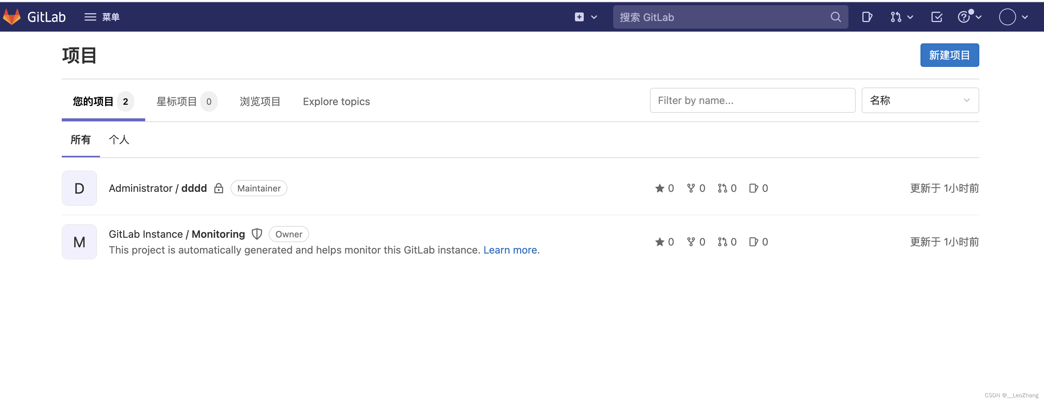Switch to the 您的项目 tab

click(103, 101)
